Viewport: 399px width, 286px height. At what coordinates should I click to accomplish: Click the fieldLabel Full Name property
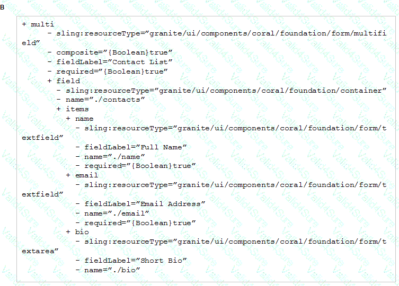coord(135,147)
